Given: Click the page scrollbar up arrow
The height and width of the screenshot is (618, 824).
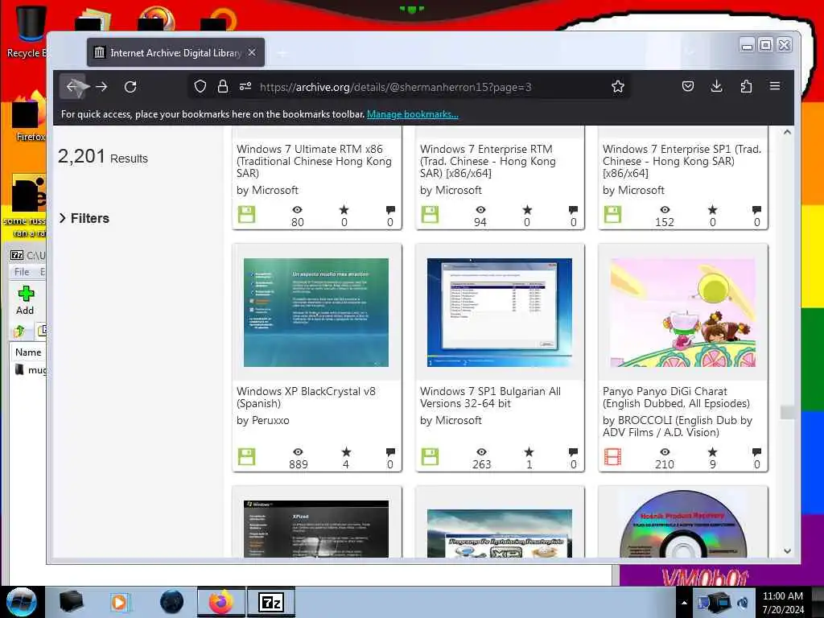Looking at the screenshot, I should [787, 132].
